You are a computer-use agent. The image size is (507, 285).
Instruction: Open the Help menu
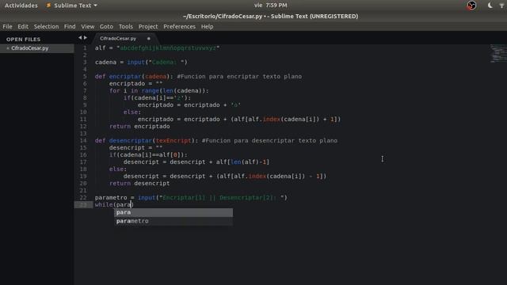pyautogui.click(x=207, y=26)
